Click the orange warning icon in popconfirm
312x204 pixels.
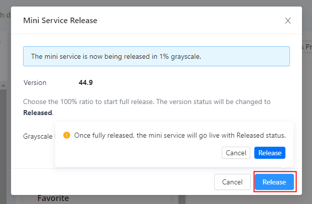pos(66,135)
